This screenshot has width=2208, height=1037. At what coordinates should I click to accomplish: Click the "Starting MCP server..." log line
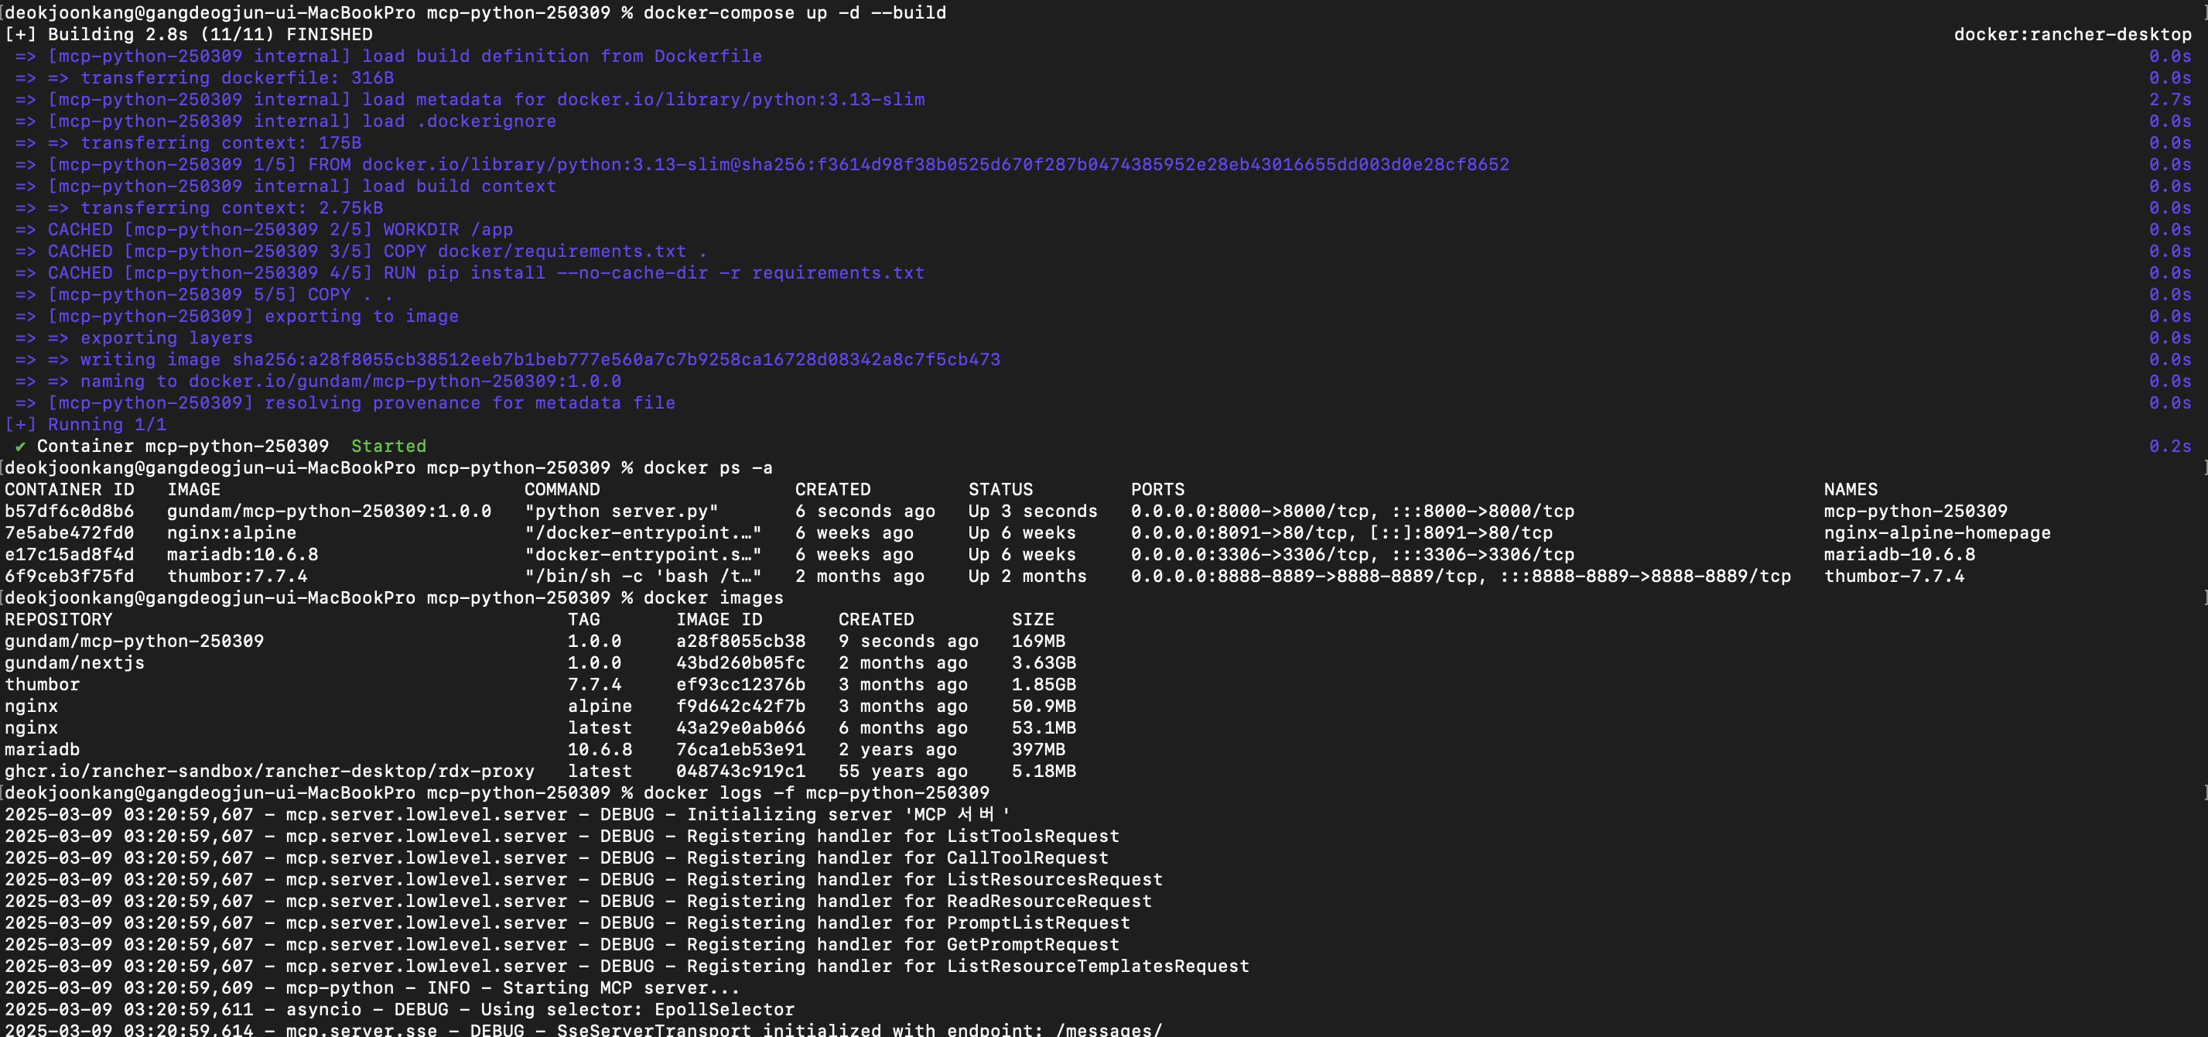(620, 988)
